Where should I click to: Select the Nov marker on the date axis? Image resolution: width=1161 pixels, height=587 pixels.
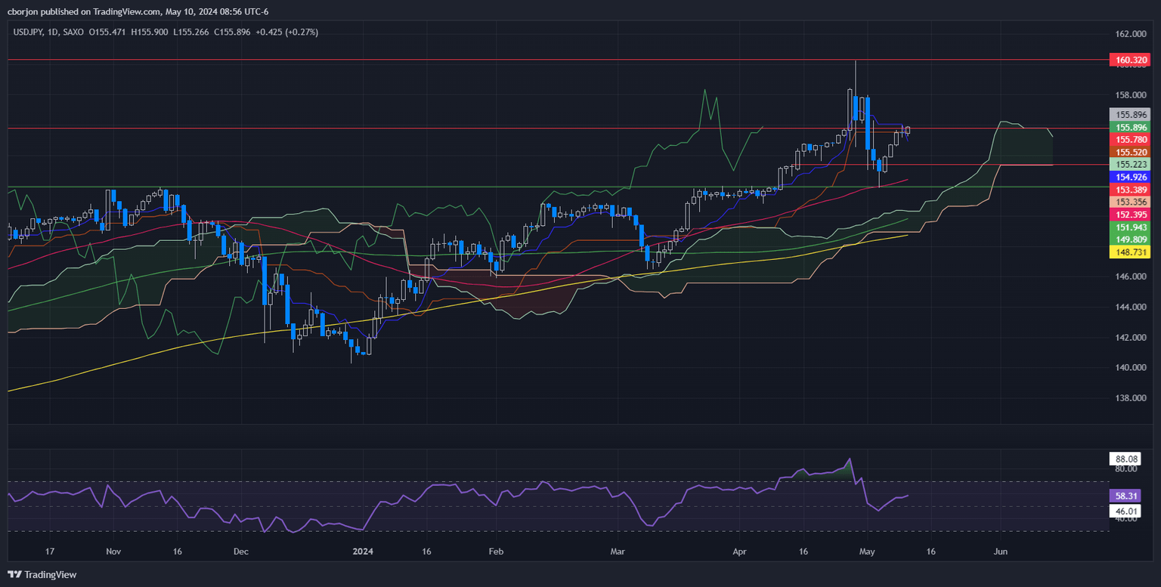tap(113, 552)
